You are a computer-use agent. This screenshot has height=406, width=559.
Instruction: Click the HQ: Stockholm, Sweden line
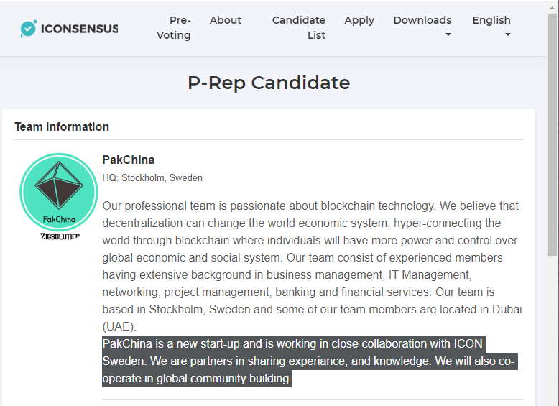tap(152, 177)
